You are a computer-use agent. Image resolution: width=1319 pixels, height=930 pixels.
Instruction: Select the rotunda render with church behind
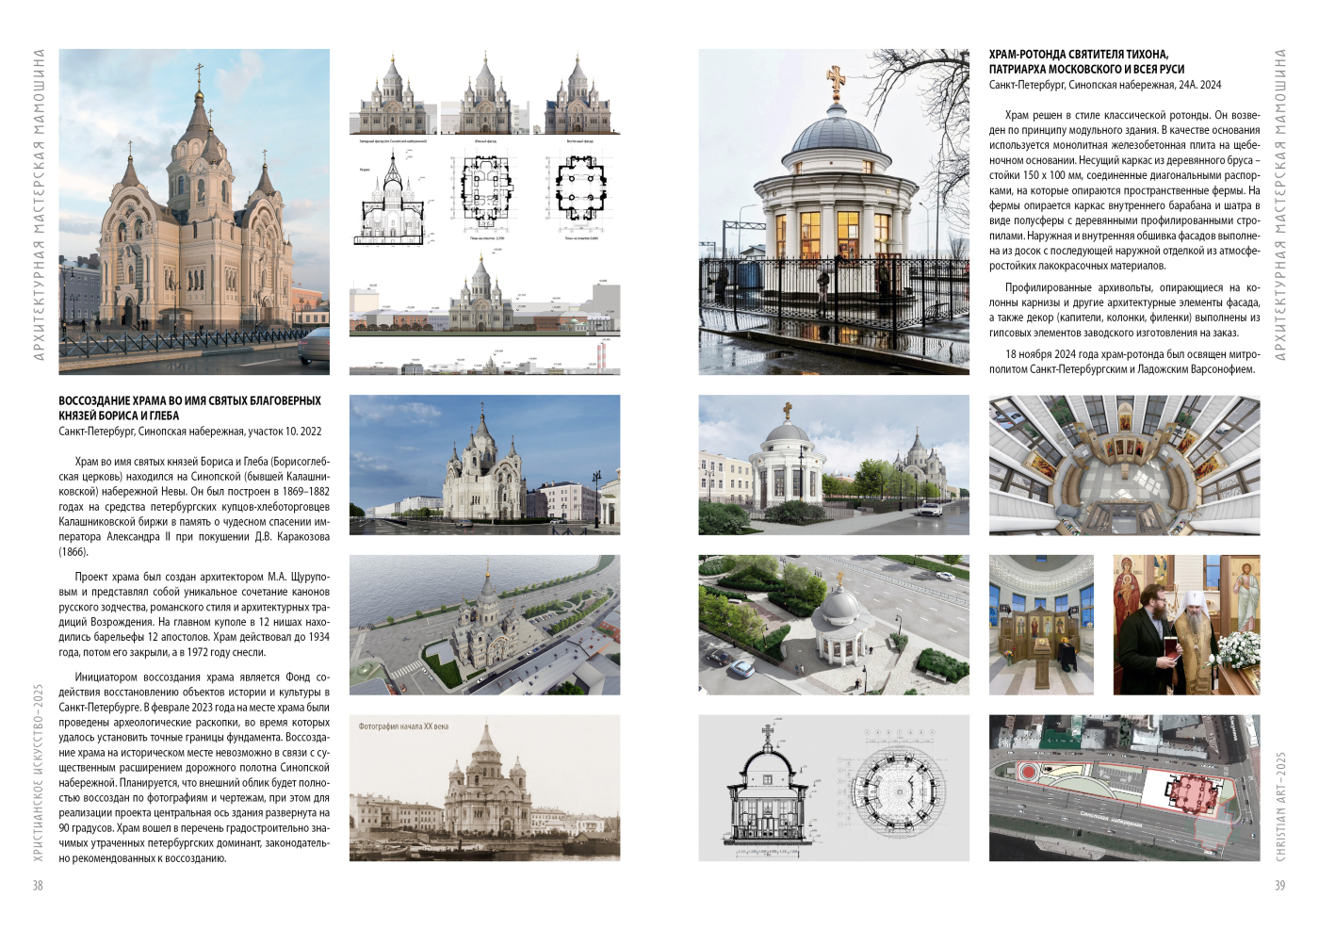(x=834, y=465)
